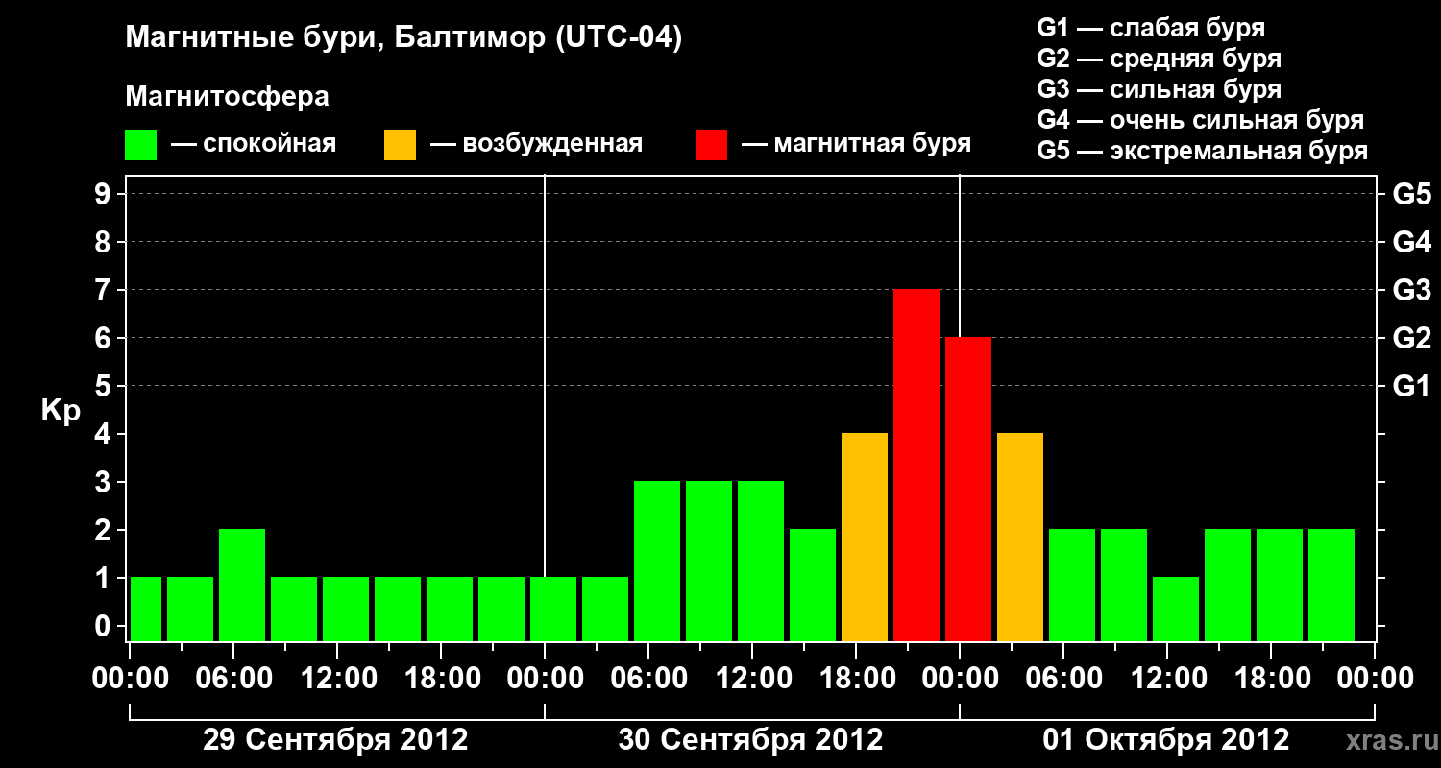1441x768 pixels.
Task: Click the '12:00' tick label under 30 Сентября
Action: click(x=753, y=679)
